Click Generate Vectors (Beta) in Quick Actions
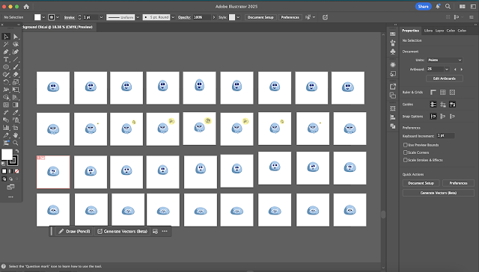 (438, 193)
